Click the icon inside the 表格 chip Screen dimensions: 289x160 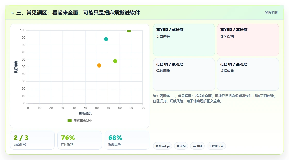point(178,146)
